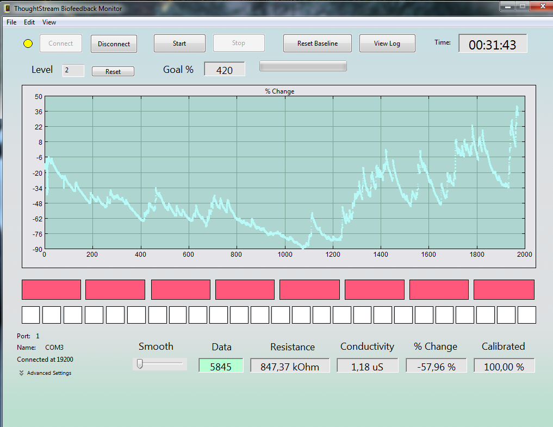The height and width of the screenshot is (427, 553).
Task: Click the Goal progress bar
Action: pos(303,66)
